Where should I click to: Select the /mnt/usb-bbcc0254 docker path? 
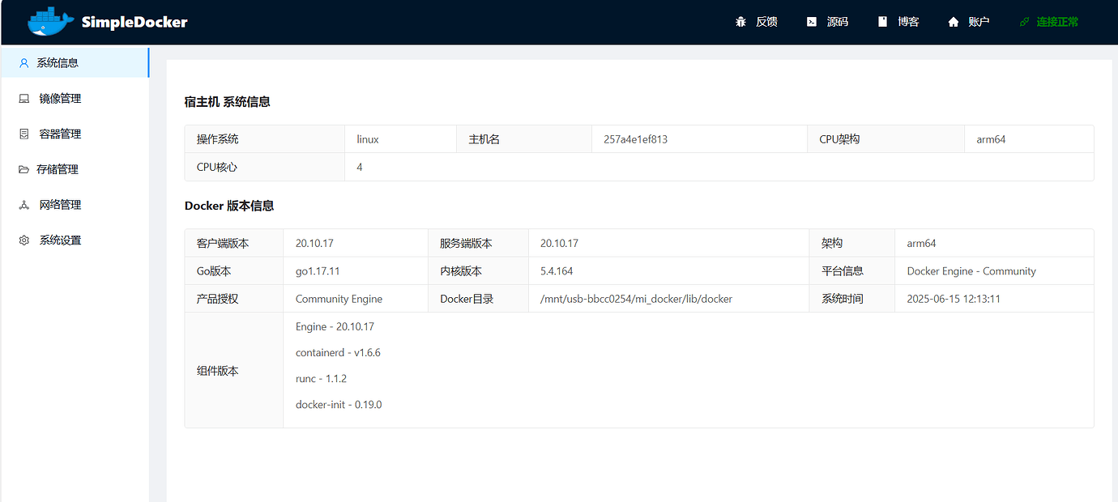(669, 299)
